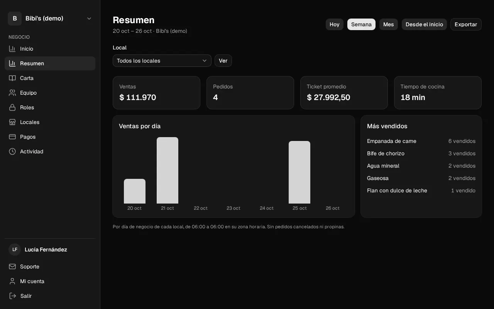Click Flan con dulce de leche row

[421, 190]
